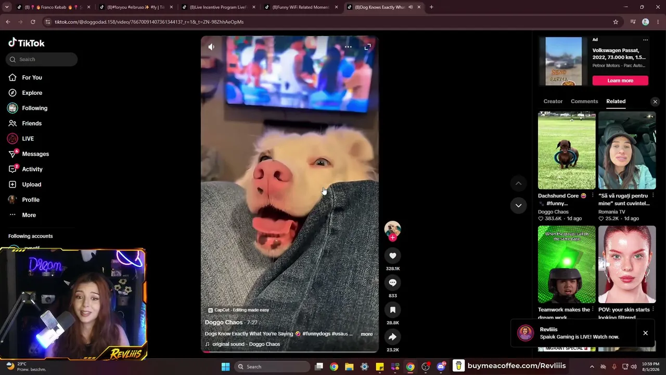Save the video with the bookmark icon
The width and height of the screenshot is (666, 375).
(392, 309)
